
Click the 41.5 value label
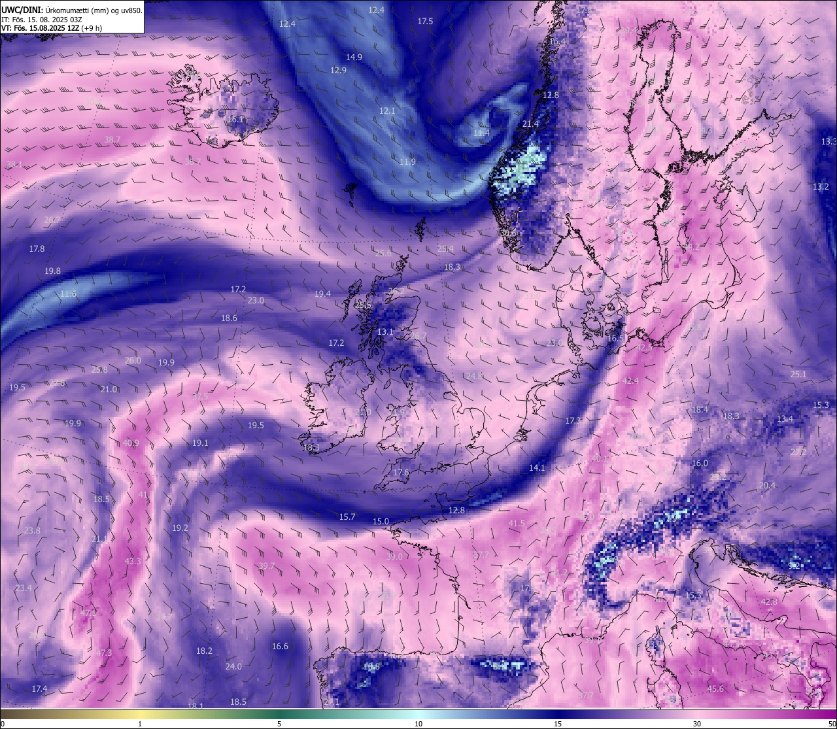[517, 523]
